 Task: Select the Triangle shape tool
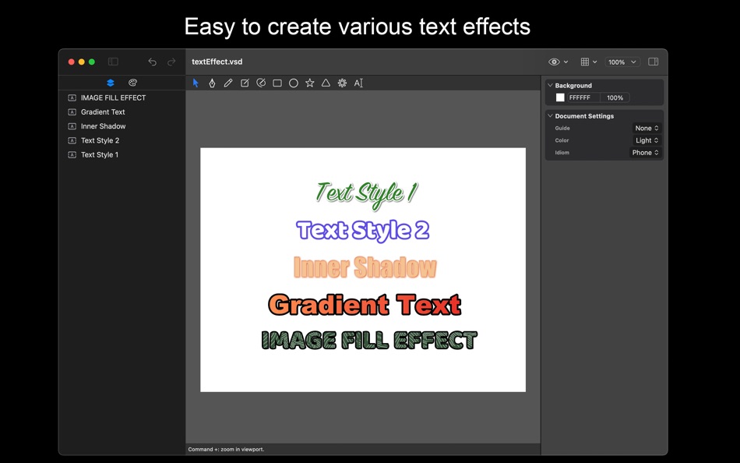[326, 83]
